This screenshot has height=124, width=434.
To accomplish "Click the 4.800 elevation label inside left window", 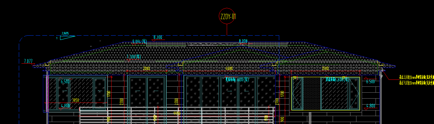I will click(65, 106).
